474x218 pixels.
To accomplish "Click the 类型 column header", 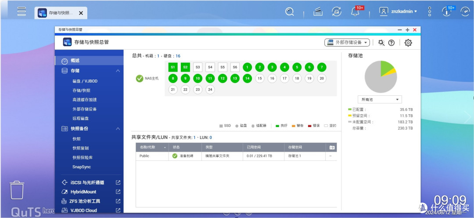I will pos(222,147).
